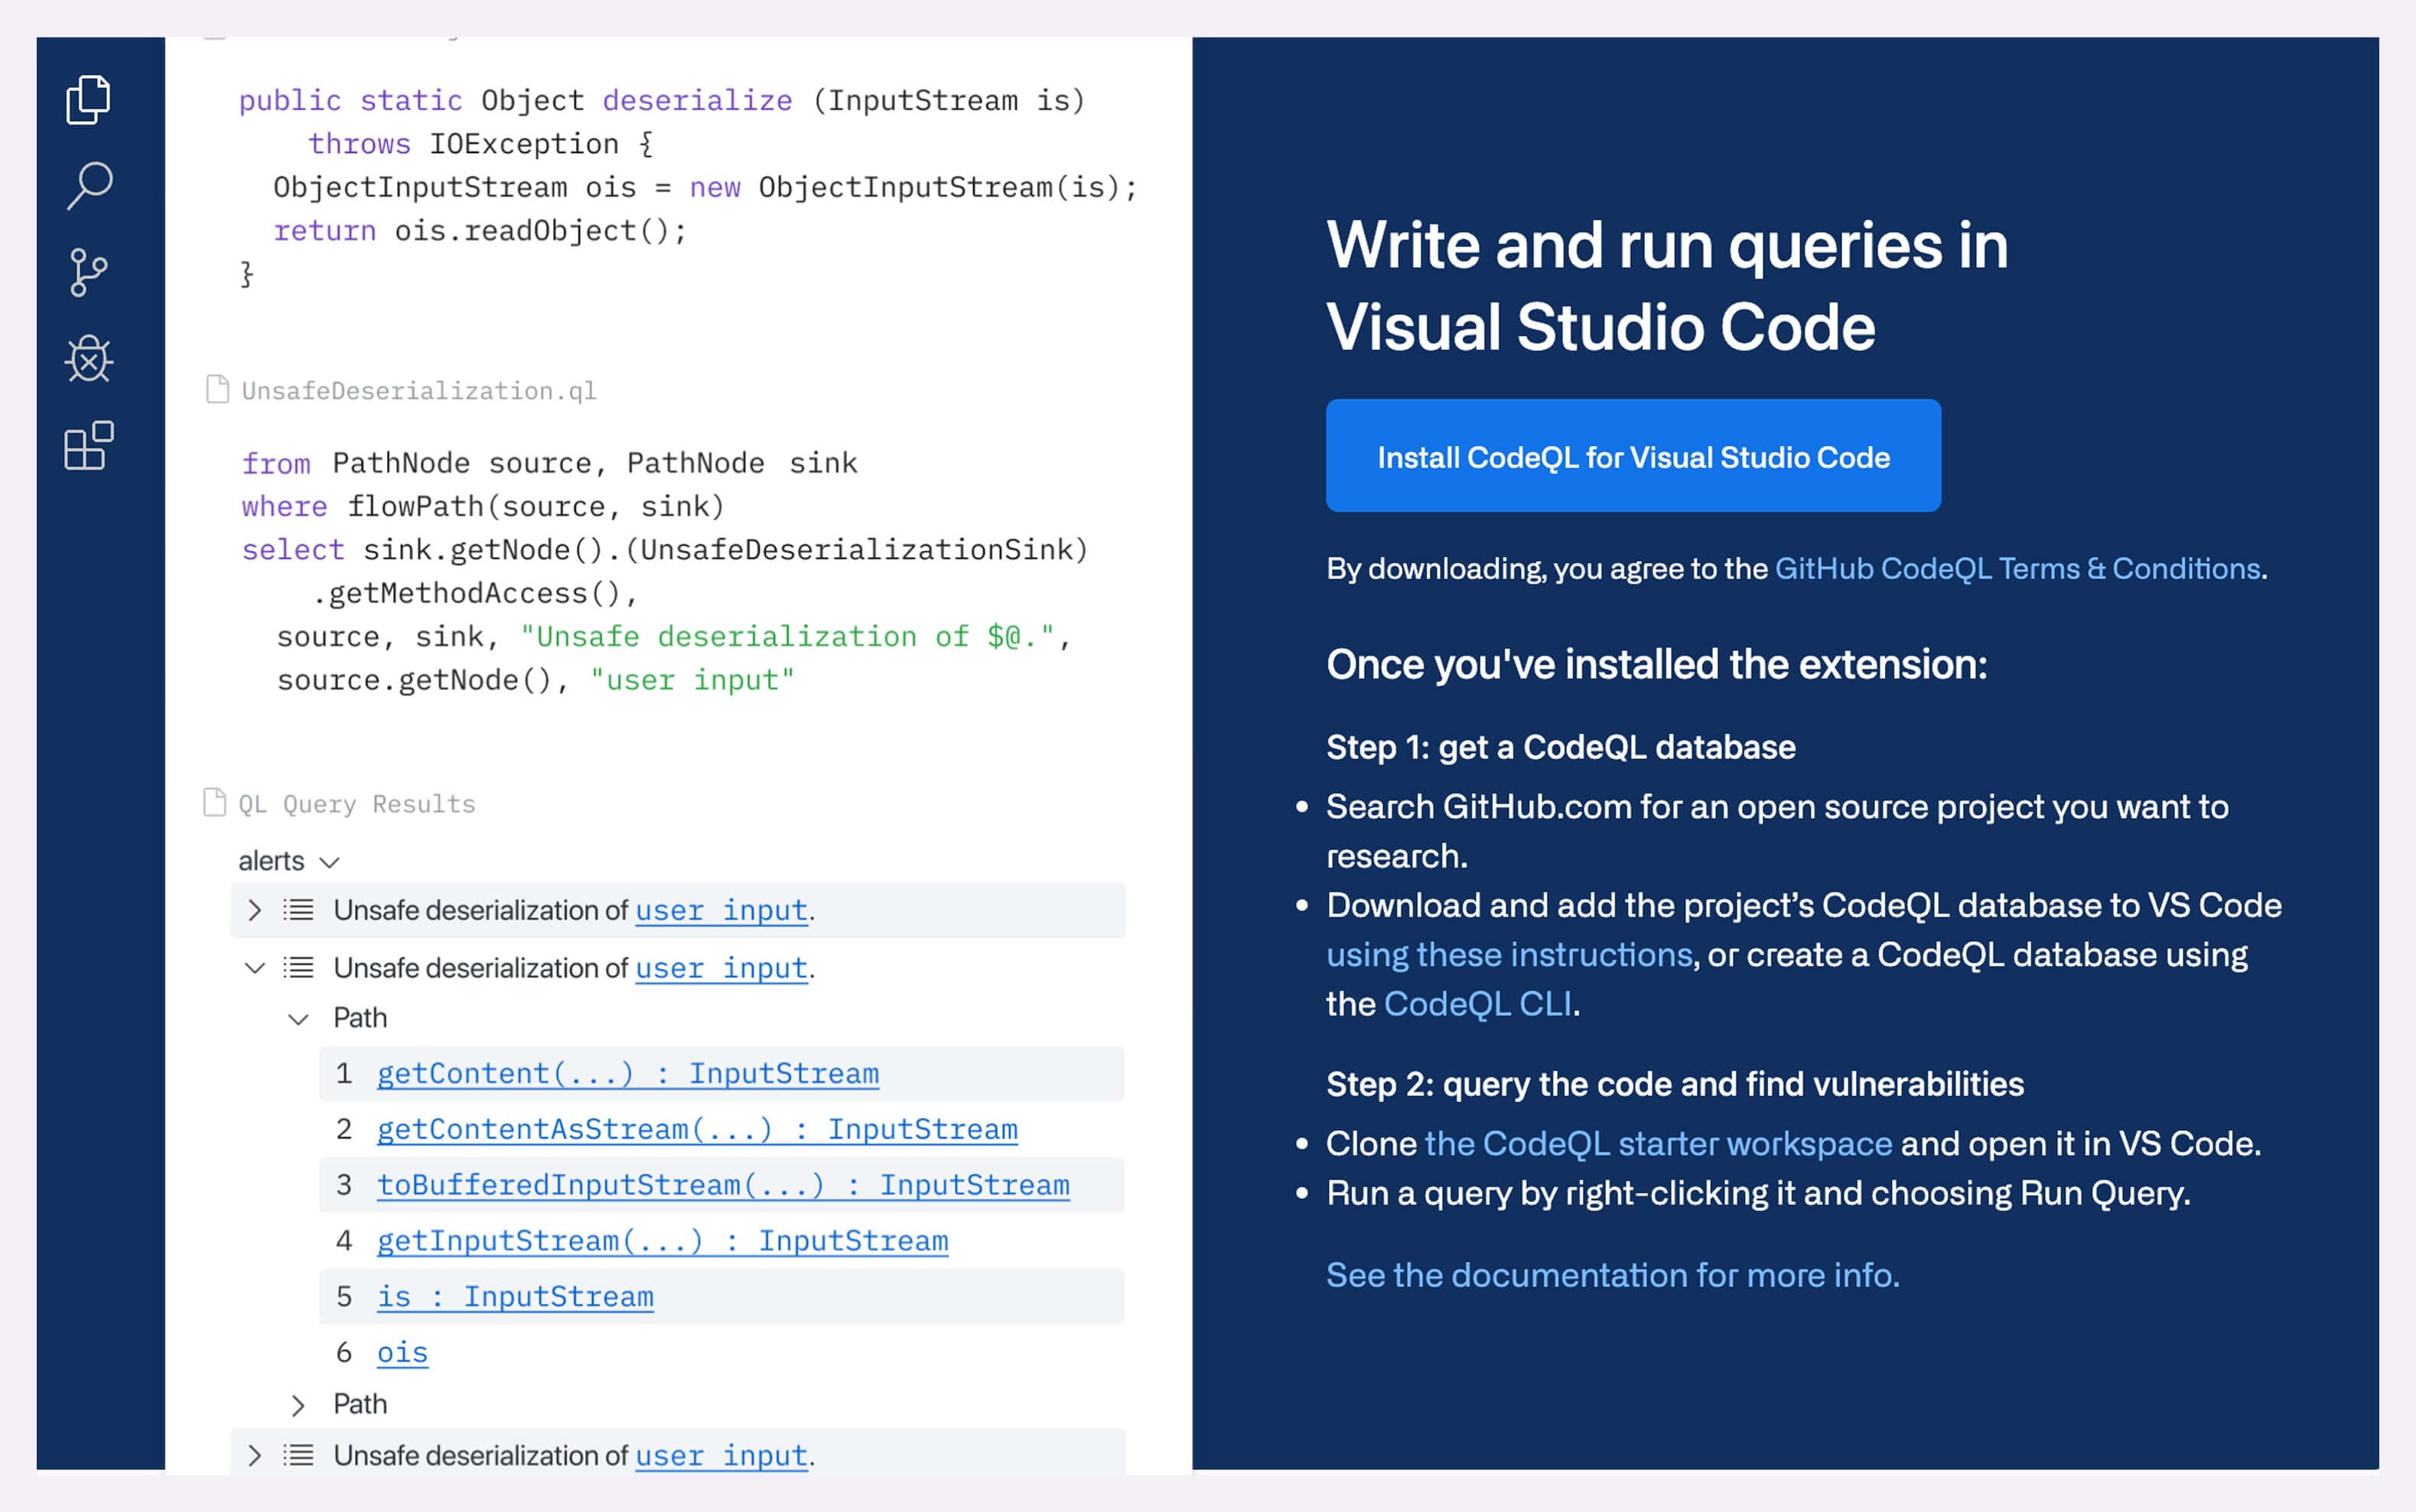Viewport: 2416px width, 1512px height.
Task: Select path step 'is : InputStream'
Action: (515, 1297)
